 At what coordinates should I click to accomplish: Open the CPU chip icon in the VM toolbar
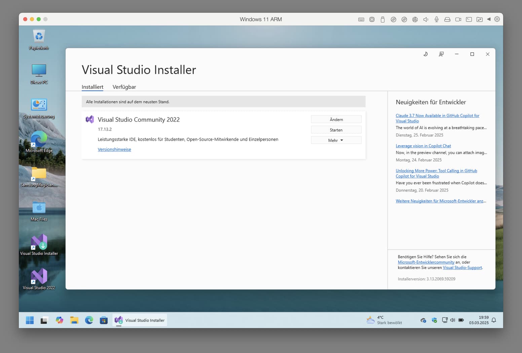tap(372, 19)
